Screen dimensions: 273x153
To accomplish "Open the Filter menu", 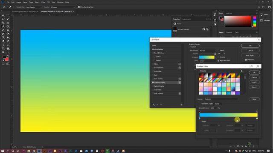I will click(x=44, y=2).
